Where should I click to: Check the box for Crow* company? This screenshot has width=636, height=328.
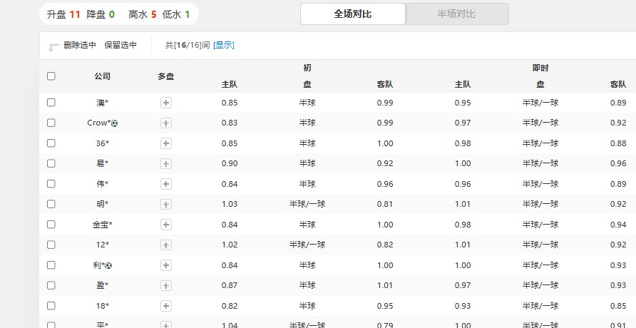tap(51, 123)
